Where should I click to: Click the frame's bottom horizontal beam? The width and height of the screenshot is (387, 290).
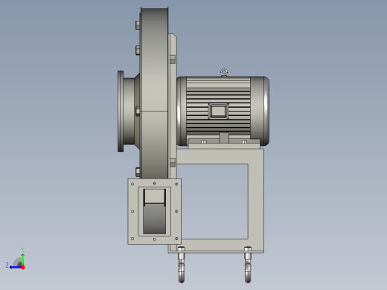click(x=216, y=246)
